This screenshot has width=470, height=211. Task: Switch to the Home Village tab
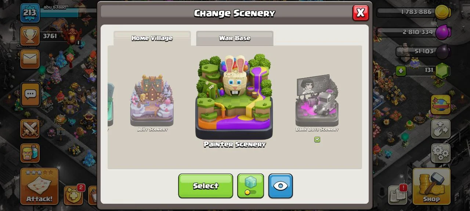152,38
